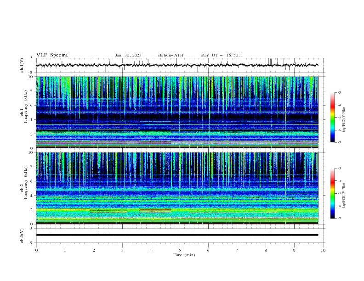Click time axis tick label "1"
The image size is (364, 281).
65,250
